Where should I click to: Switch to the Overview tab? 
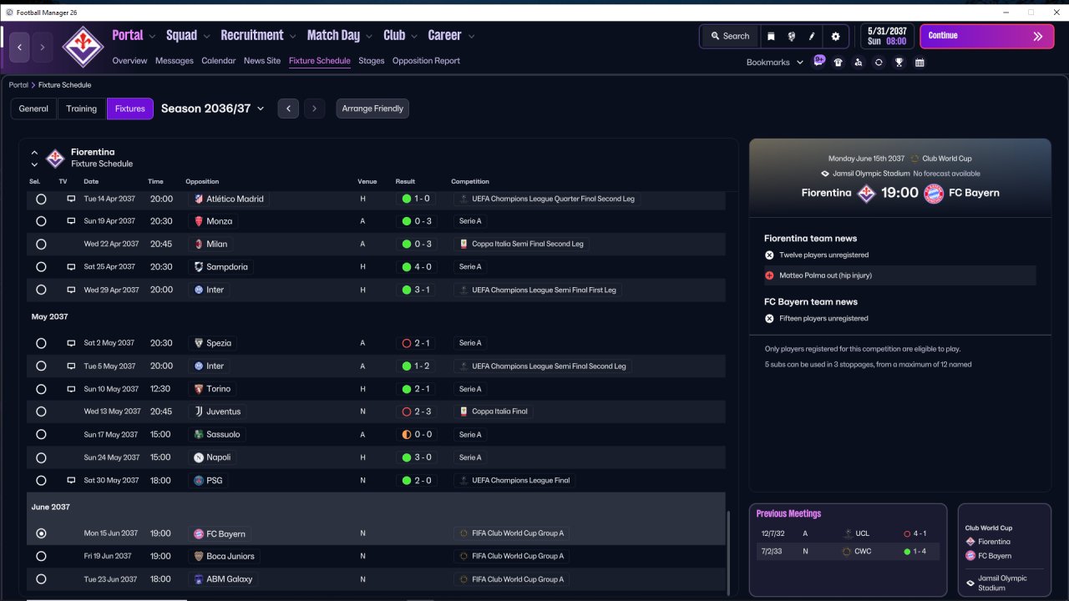(129, 61)
